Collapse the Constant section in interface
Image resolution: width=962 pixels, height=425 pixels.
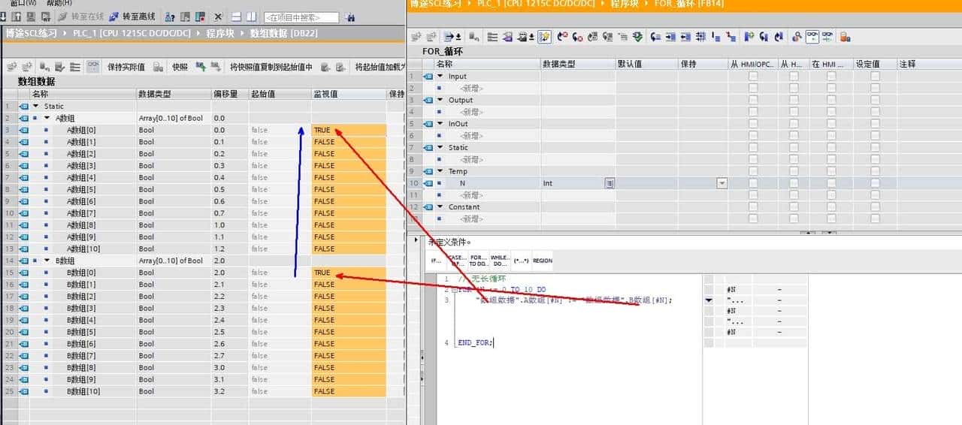click(440, 206)
